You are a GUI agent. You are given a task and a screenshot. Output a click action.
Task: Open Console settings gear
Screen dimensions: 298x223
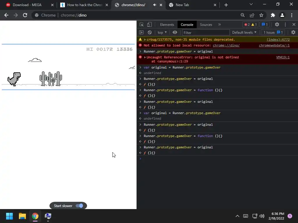(x=293, y=33)
